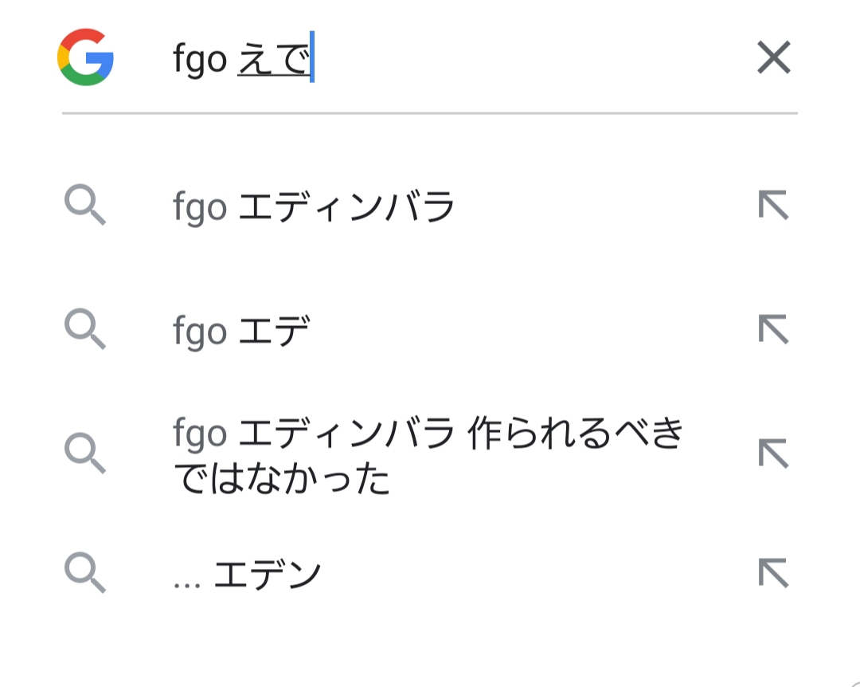
Task: Insert "fgo エディンバラ" into search box via arrow
Action: click(773, 206)
